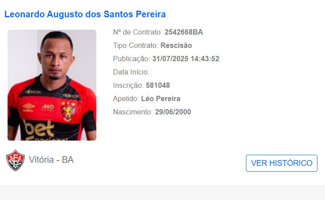325x200 pixels.
Task: Click the Sport club badge on jersey
Action: point(68,111)
